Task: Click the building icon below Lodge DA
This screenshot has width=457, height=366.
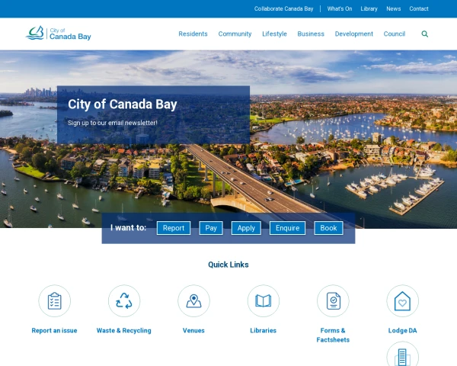Action: click(402, 354)
